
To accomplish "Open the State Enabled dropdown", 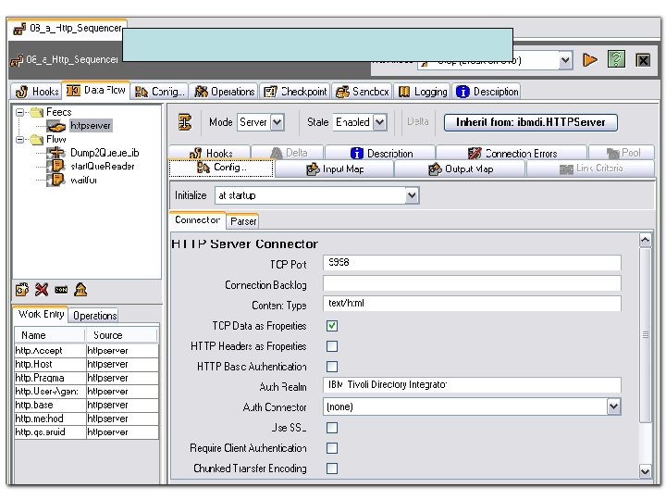I will (380, 122).
